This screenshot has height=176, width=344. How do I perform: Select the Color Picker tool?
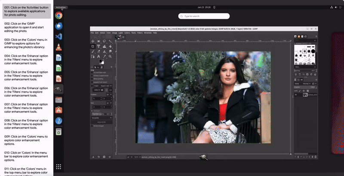click(104, 57)
